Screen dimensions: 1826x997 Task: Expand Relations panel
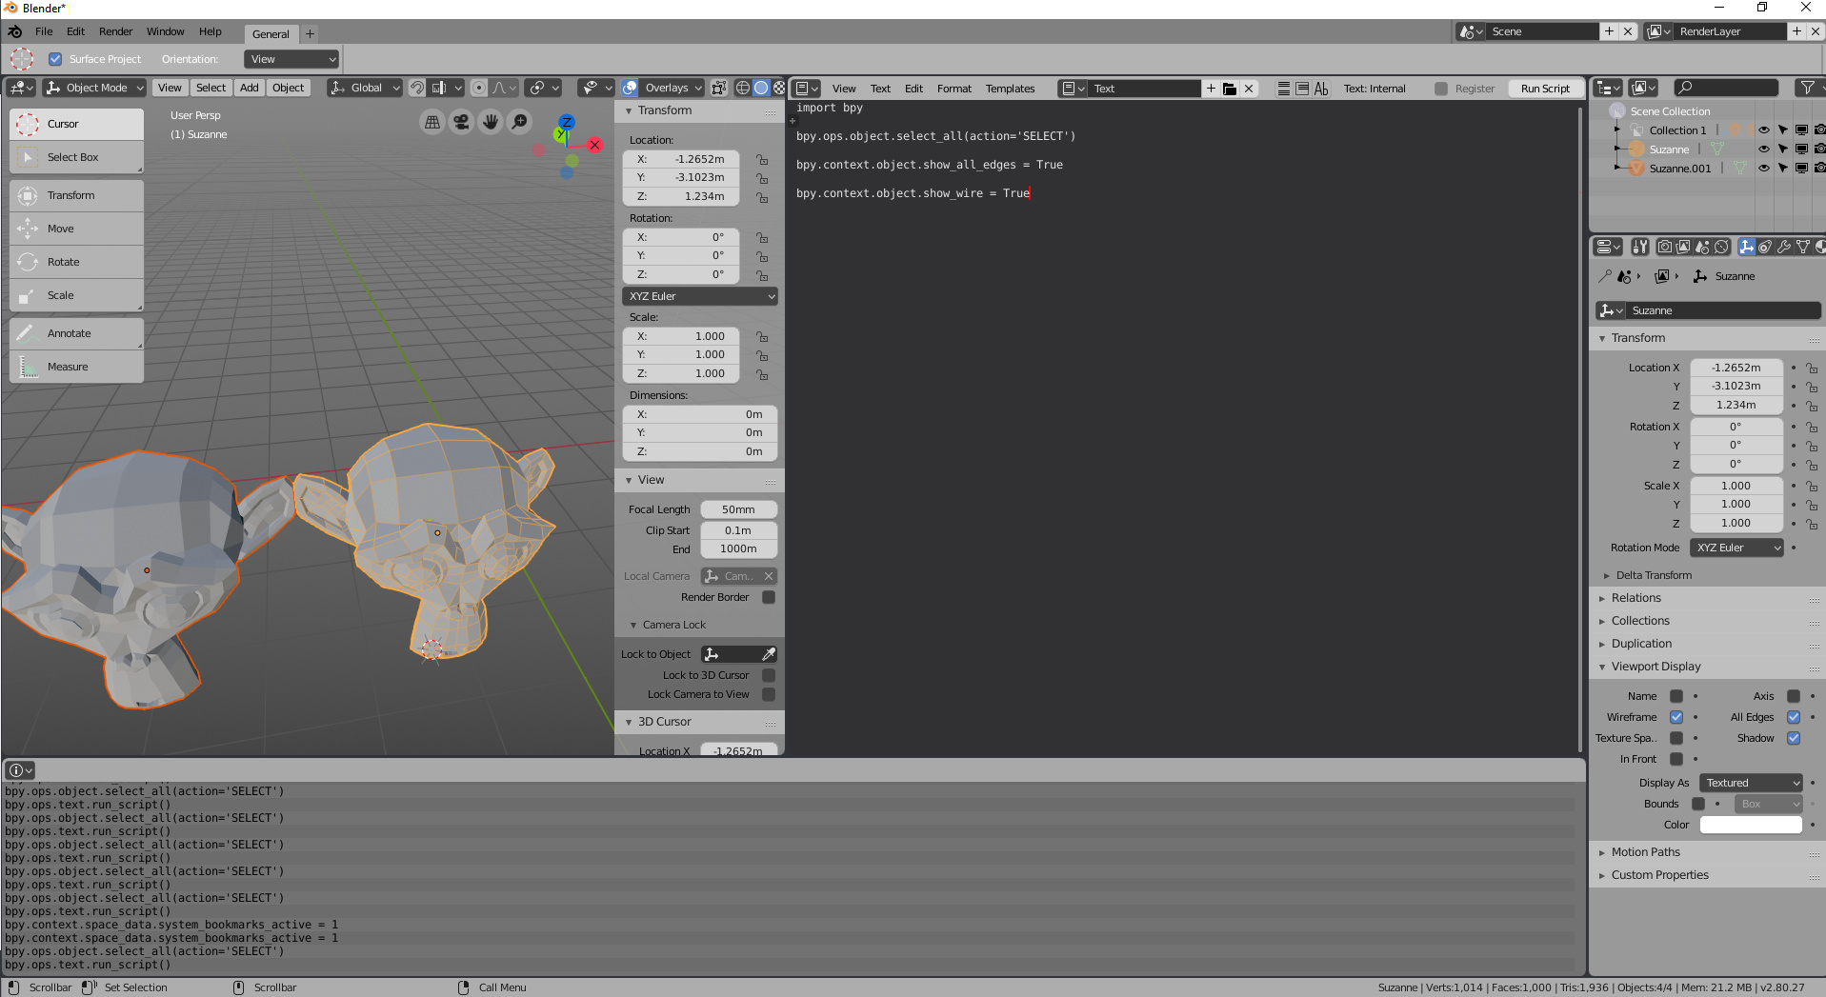pos(1635,598)
